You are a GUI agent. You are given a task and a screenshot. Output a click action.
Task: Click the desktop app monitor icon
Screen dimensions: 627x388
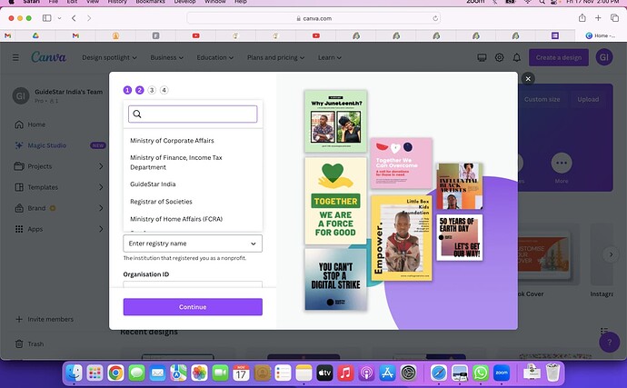(x=482, y=57)
